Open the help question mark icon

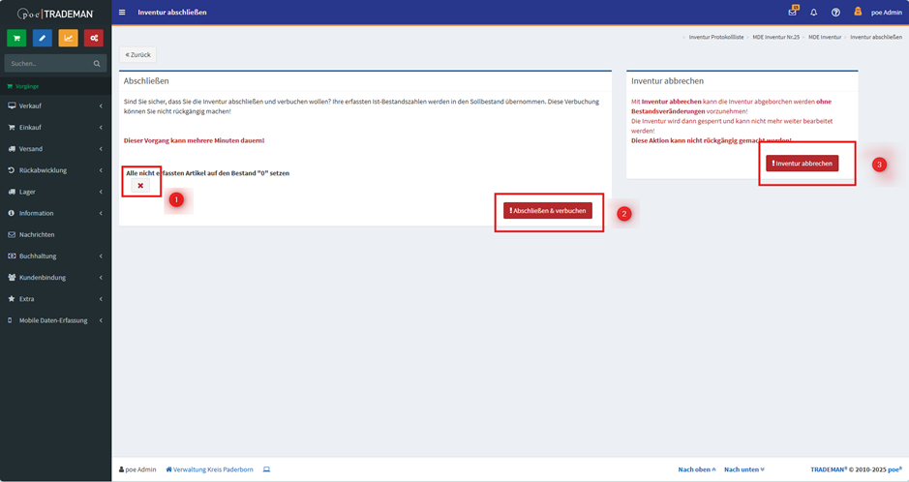pyautogui.click(x=835, y=13)
